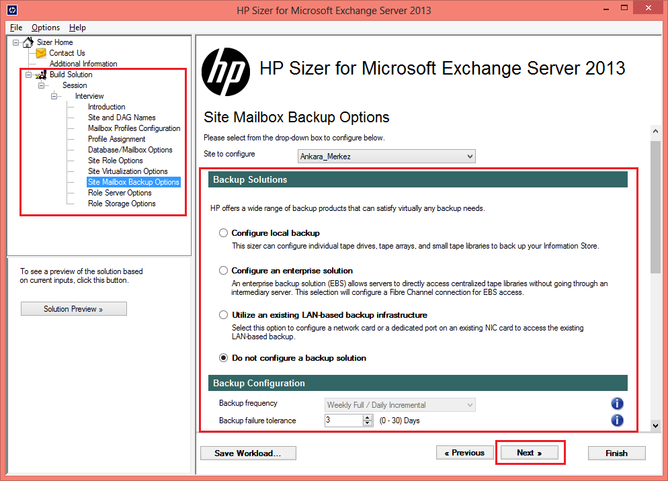The height and width of the screenshot is (481, 668).
Task: Select Mailbox Profiles Configuration tree item
Action: pyautogui.click(x=134, y=128)
